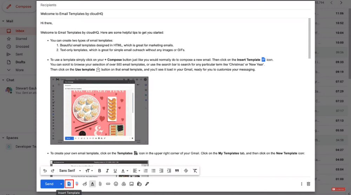Collapse the Mail section

point(3,21)
